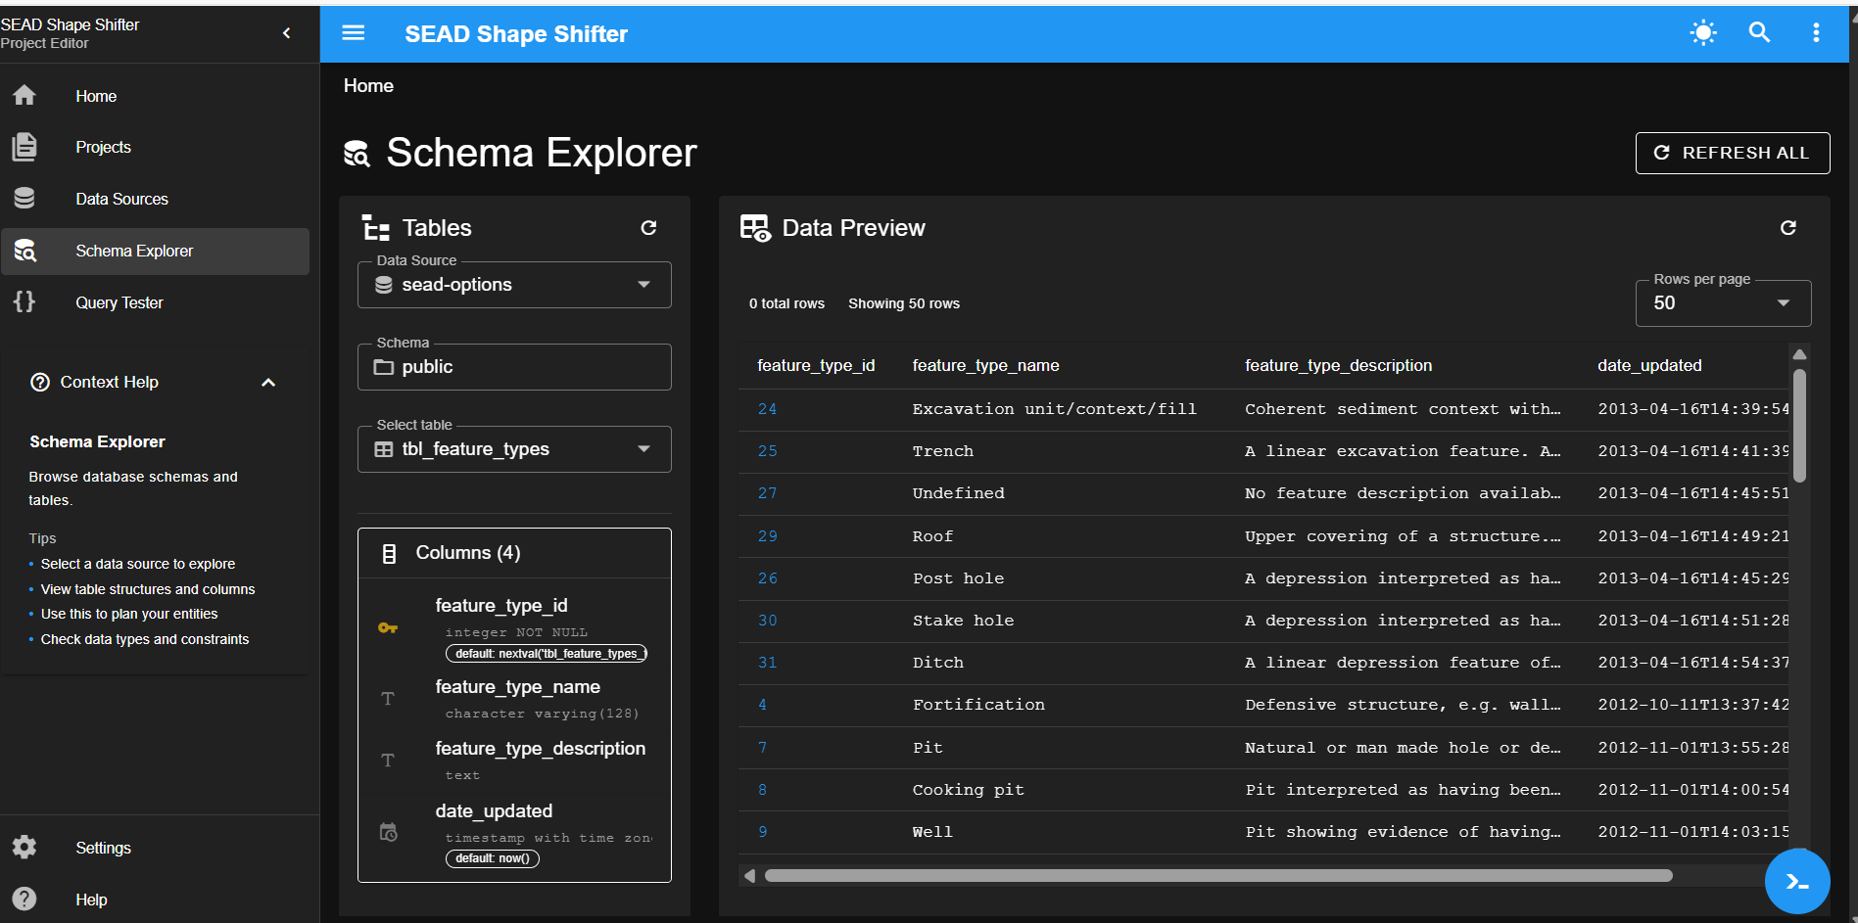Open the blue terminal floating button
This screenshot has height=923, width=1858.
tap(1796, 881)
